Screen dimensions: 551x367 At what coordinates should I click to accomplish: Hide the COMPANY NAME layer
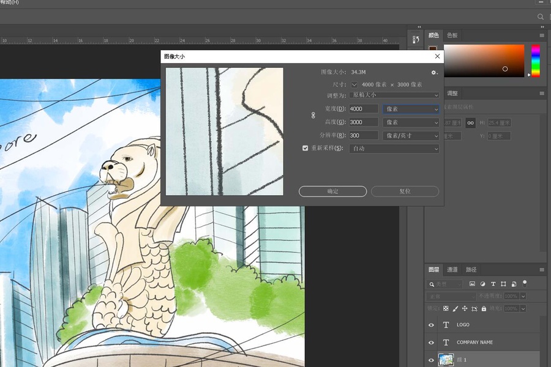[x=431, y=343]
